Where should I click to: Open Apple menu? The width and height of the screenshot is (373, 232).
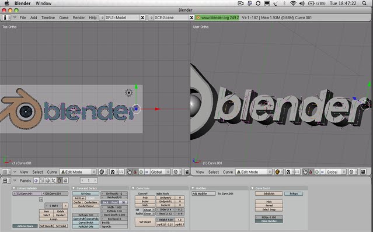tap(6, 3)
